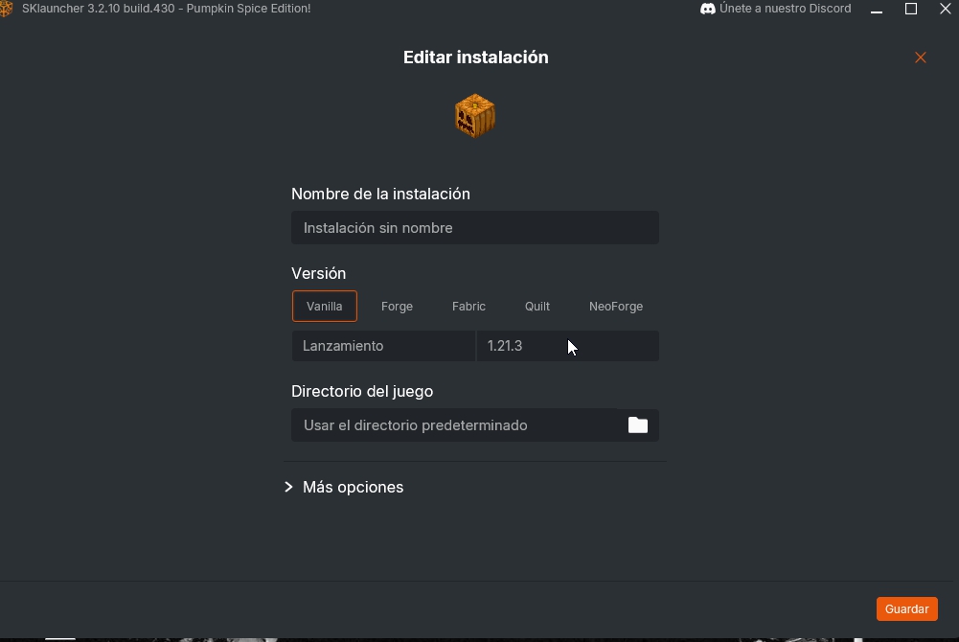The height and width of the screenshot is (642, 959).
Task: Switch to the Quilt loader
Action: coord(537,306)
